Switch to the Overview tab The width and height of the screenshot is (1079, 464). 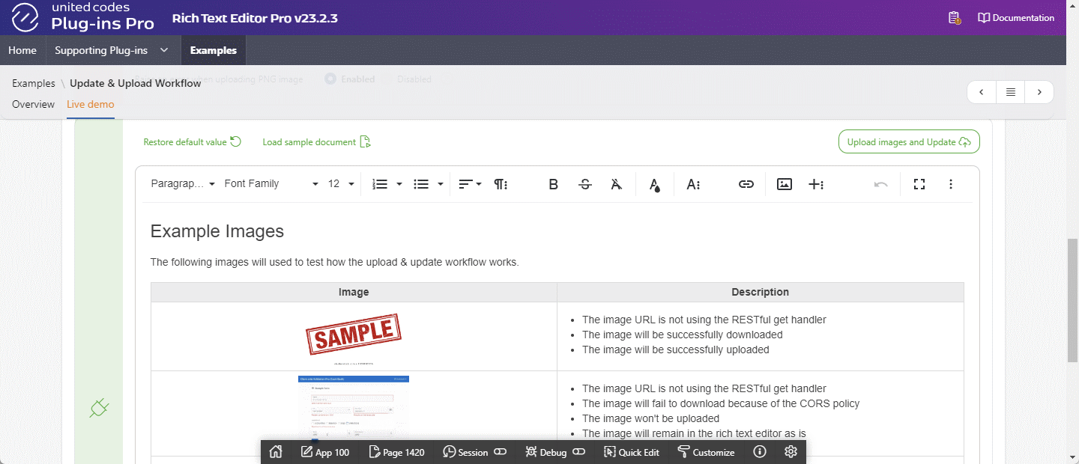tap(33, 104)
